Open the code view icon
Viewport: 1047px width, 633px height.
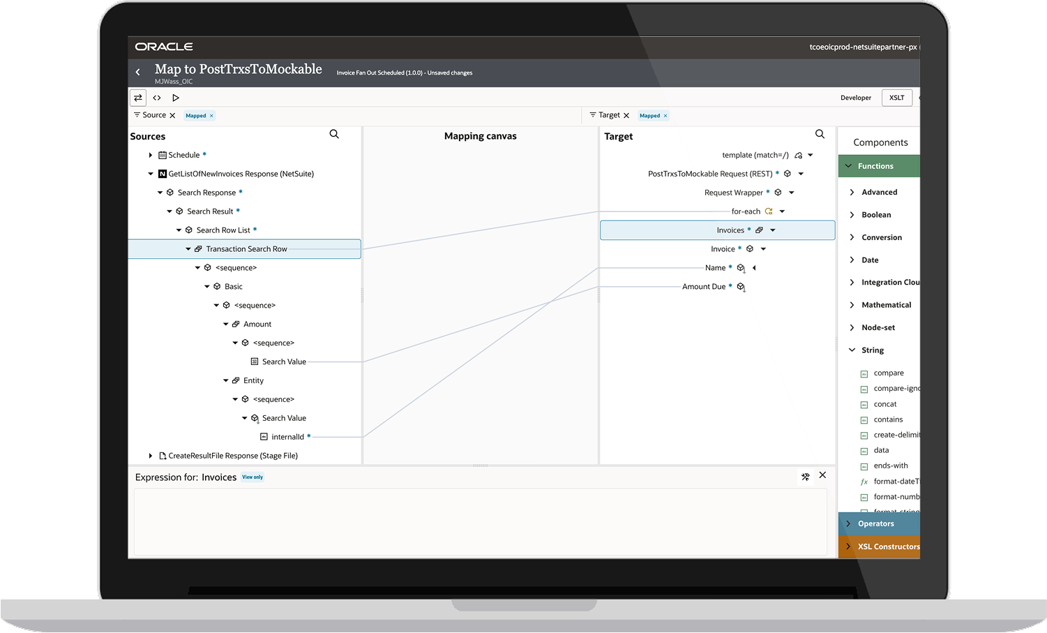coord(157,98)
